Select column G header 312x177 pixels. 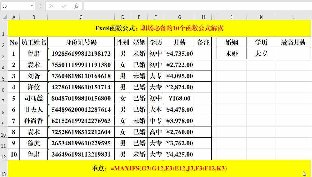(180, 17)
